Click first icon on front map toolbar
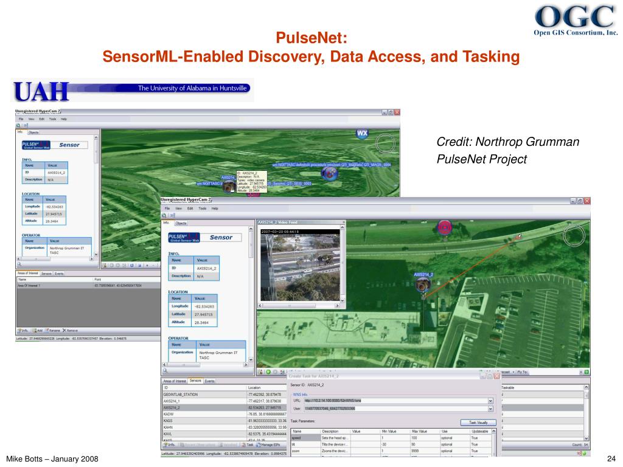Image resolution: width=623 pixels, height=467 pixels. [x=260, y=372]
